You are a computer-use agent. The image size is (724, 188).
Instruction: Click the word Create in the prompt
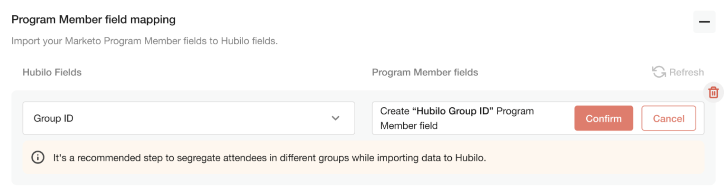click(x=394, y=111)
